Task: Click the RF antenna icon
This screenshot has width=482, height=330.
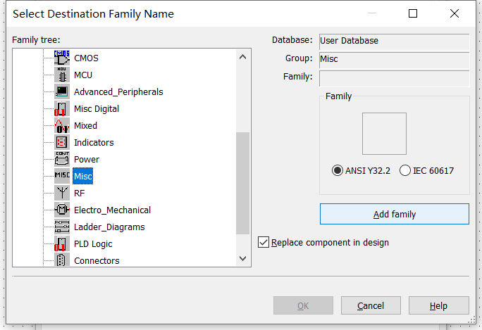Action: click(62, 193)
